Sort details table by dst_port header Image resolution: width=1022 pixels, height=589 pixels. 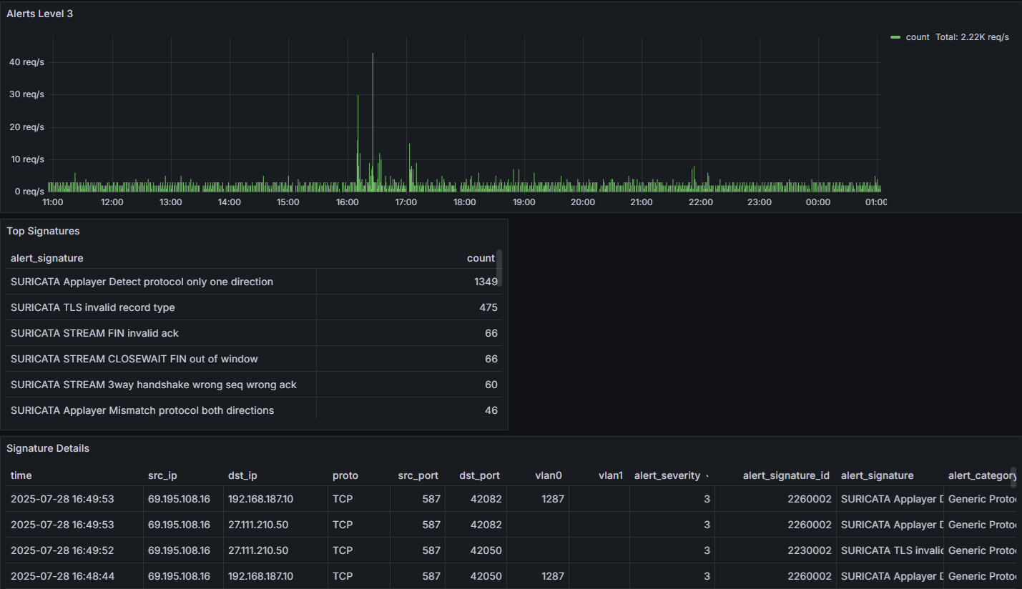(x=479, y=475)
